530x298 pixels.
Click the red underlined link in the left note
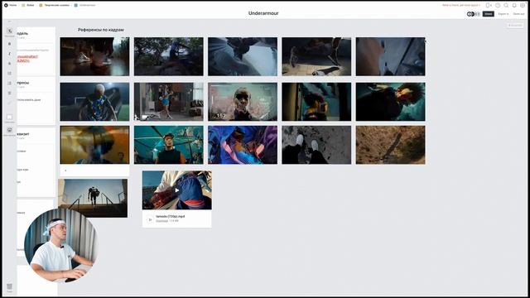pyautogui.click(x=27, y=59)
